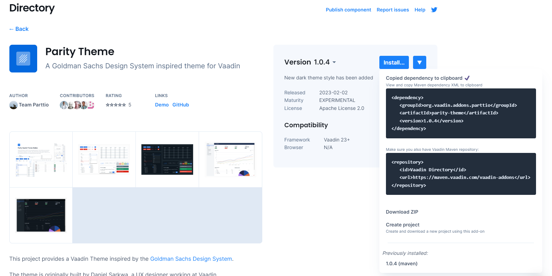Viewport: 552px width, 276px height.
Task: Click 'EXPERIMENTAL' maturity value
Action: click(x=337, y=100)
